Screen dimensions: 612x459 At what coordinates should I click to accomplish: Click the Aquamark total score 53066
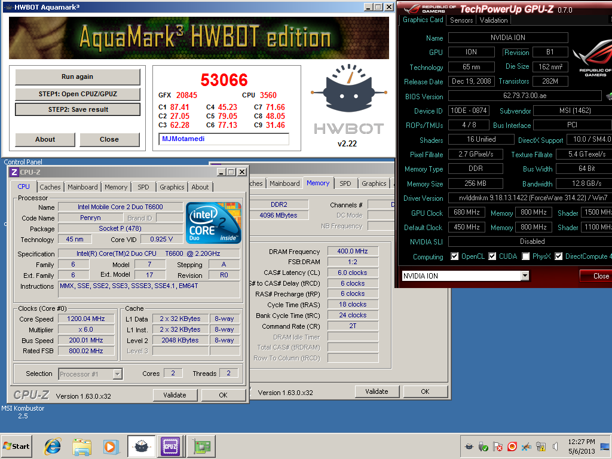coord(224,80)
